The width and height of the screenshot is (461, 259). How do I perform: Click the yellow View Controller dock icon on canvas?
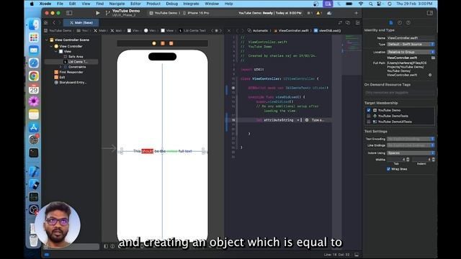(x=154, y=43)
